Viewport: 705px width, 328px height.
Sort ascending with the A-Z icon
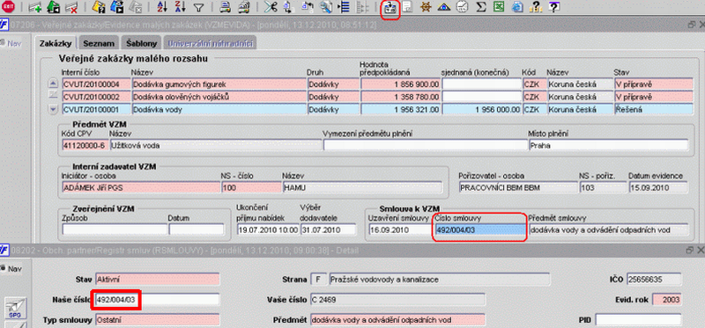pos(163,7)
